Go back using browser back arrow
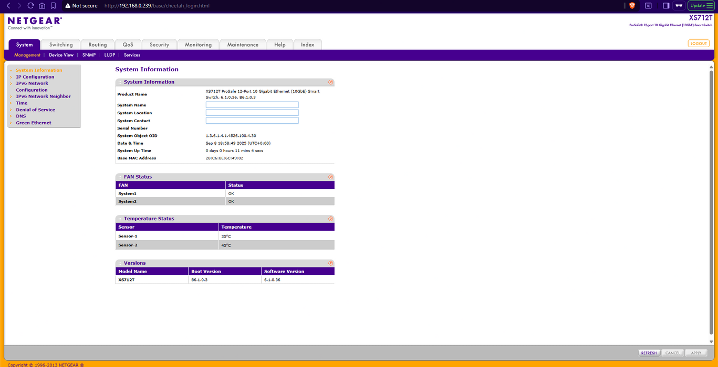 click(x=8, y=5)
